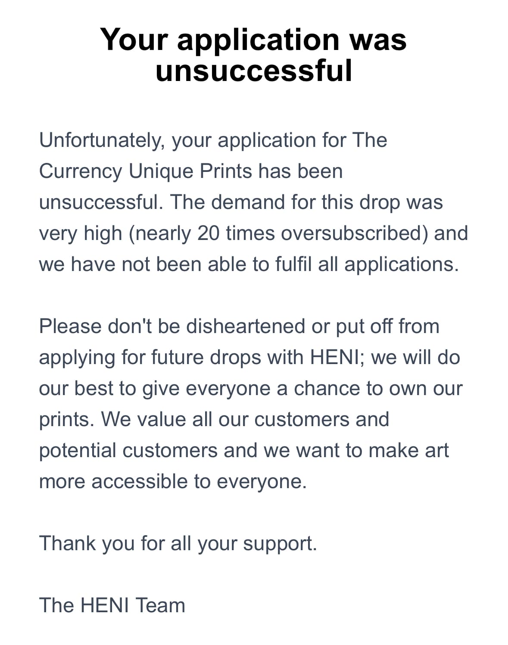Click "The HENI Team" signature

point(112,605)
